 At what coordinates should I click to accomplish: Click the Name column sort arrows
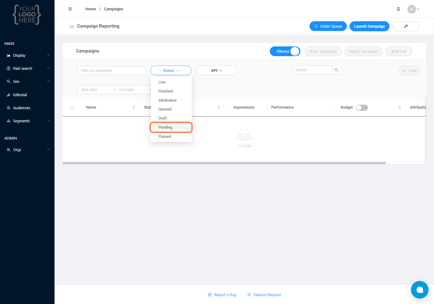click(x=134, y=107)
